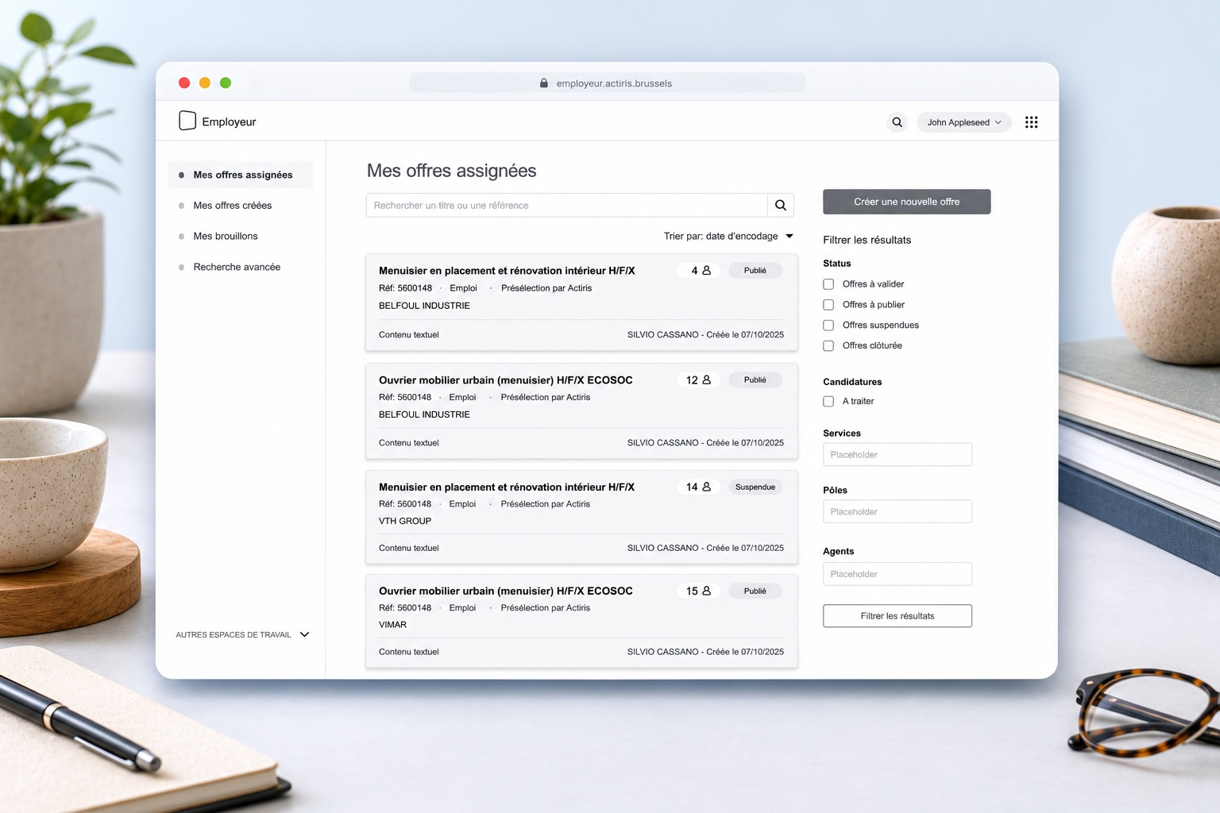Click Publié badge on the 12-applicant offer
The width and height of the screenshot is (1220, 813).
[x=755, y=380]
